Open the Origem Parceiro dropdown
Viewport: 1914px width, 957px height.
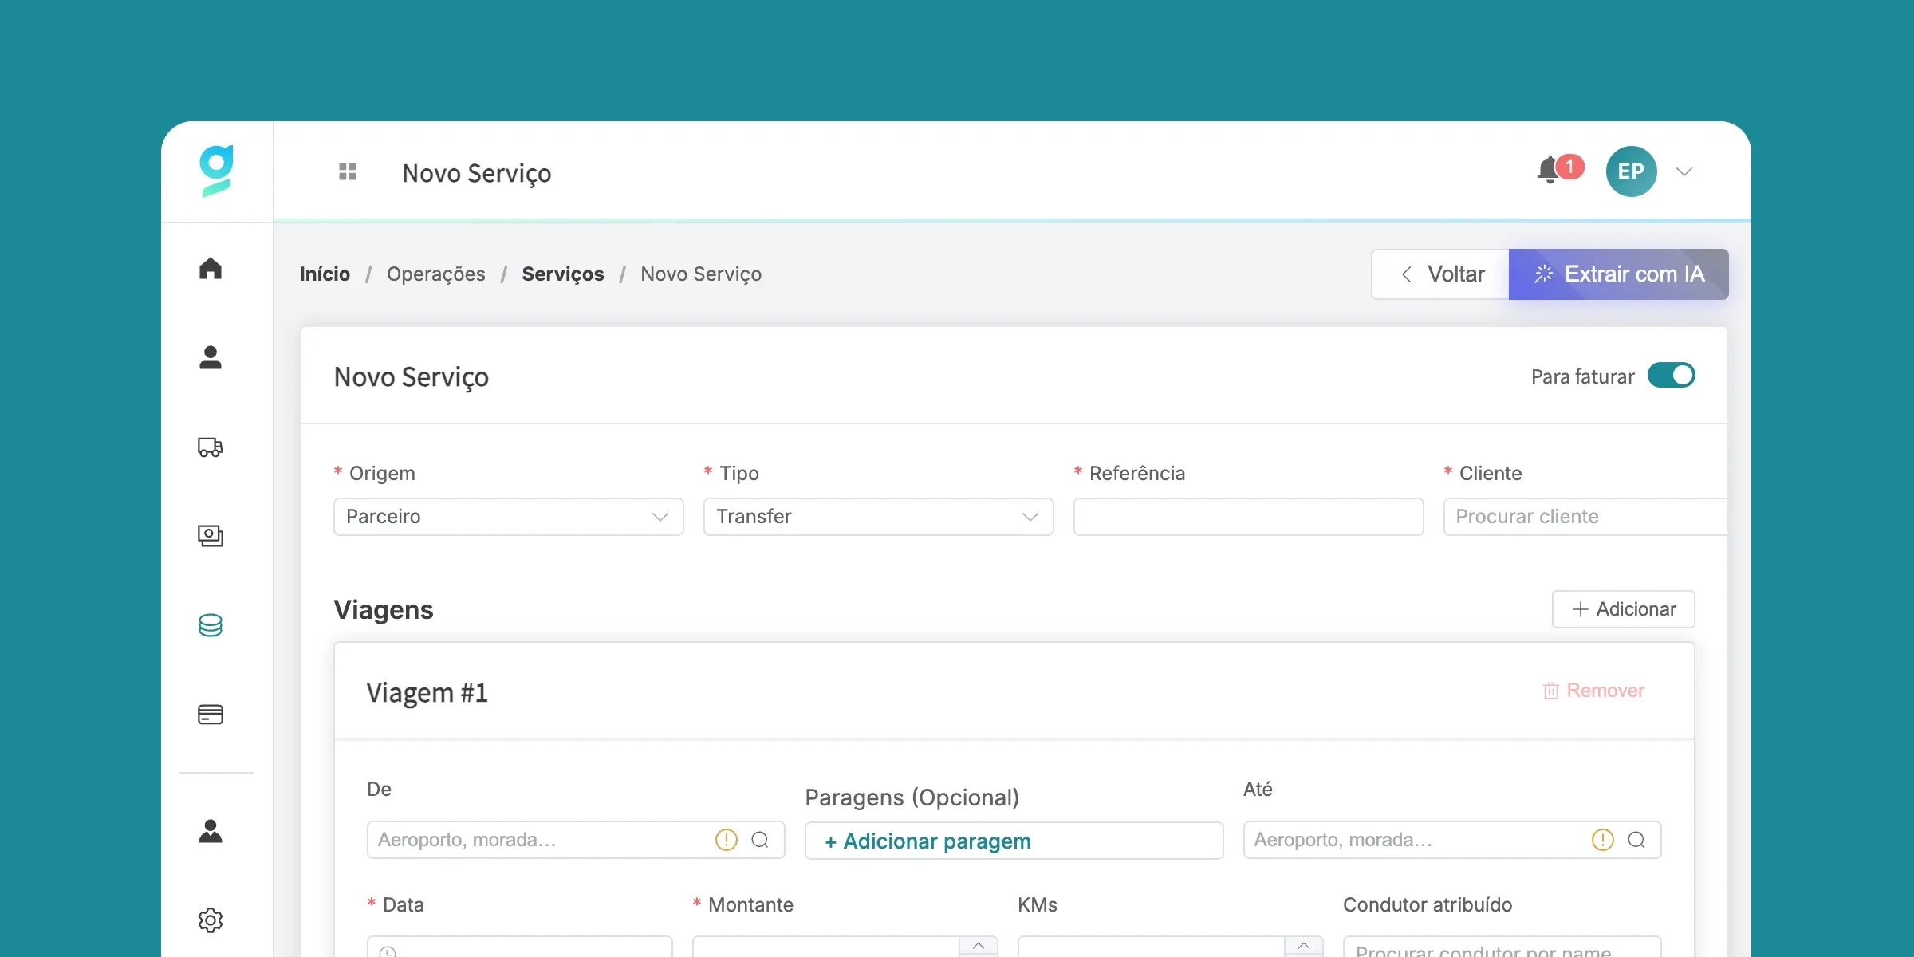click(508, 517)
